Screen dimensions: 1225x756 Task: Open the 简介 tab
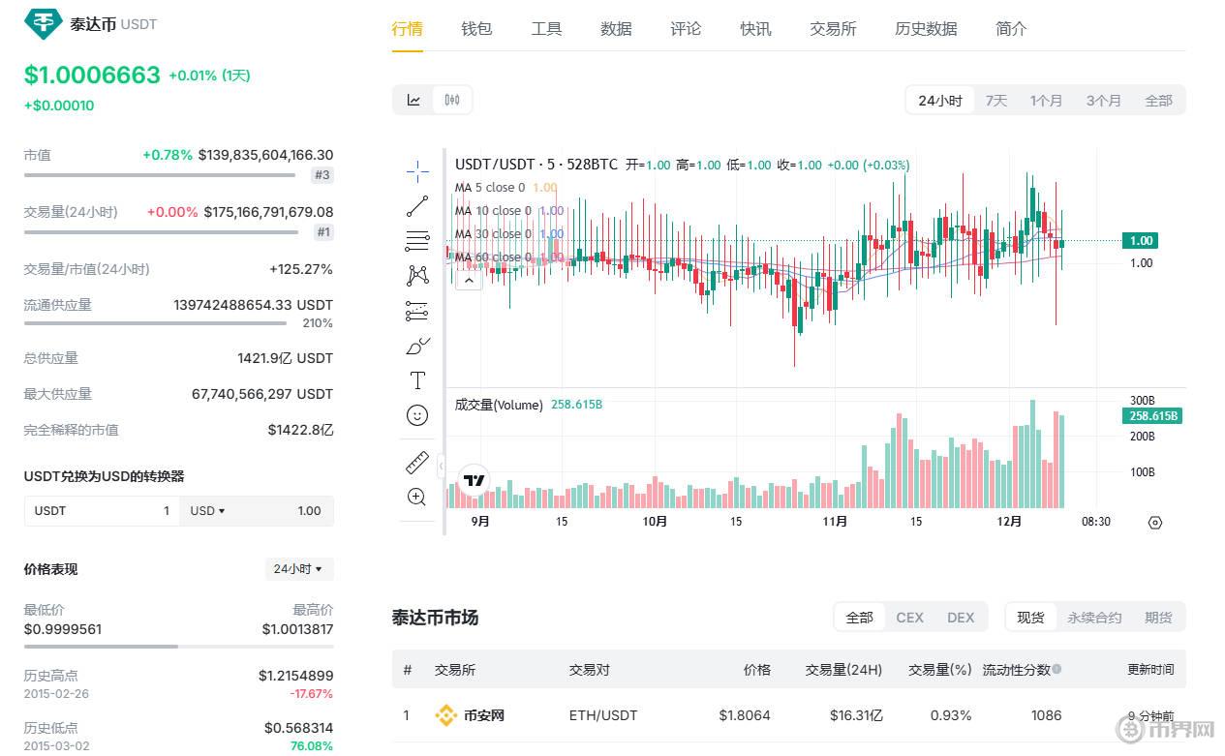coord(1011,29)
